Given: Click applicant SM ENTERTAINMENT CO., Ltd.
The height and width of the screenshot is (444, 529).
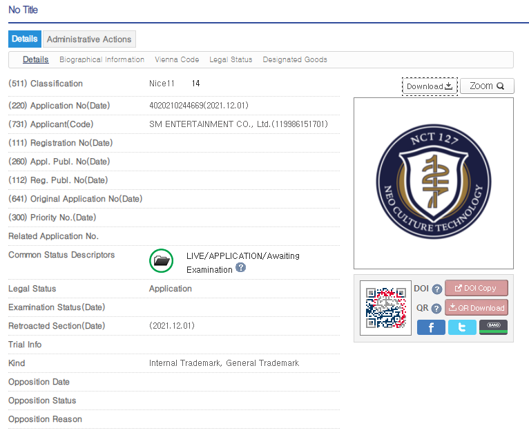Looking at the screenshot, I should [x=238, y=124].
